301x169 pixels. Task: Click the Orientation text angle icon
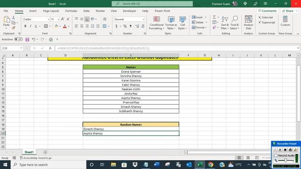[93, 19]
